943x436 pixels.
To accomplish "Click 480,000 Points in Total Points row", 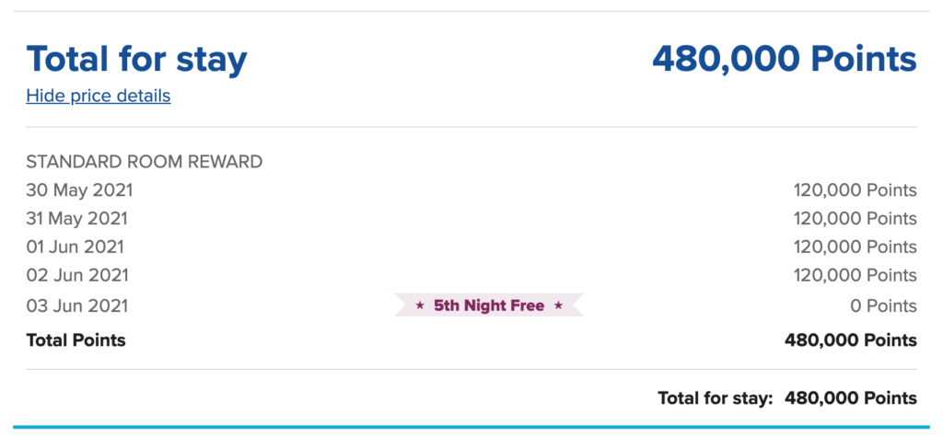I will click(851, 340).
